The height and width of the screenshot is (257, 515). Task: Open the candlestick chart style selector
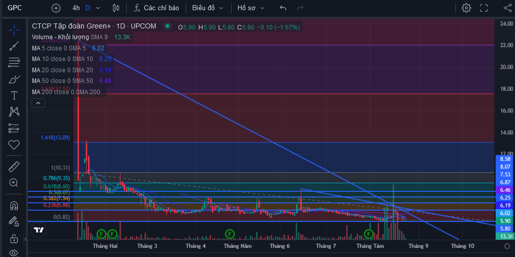pyautogui.click(x=116, y=8)
